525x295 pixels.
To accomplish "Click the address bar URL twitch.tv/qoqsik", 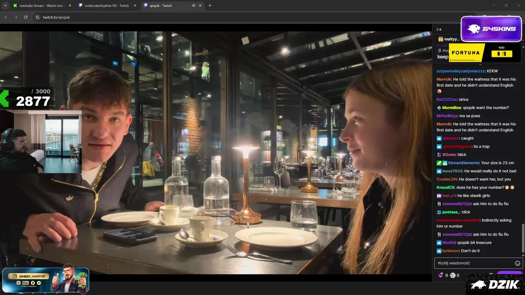I will pos(56,17).
